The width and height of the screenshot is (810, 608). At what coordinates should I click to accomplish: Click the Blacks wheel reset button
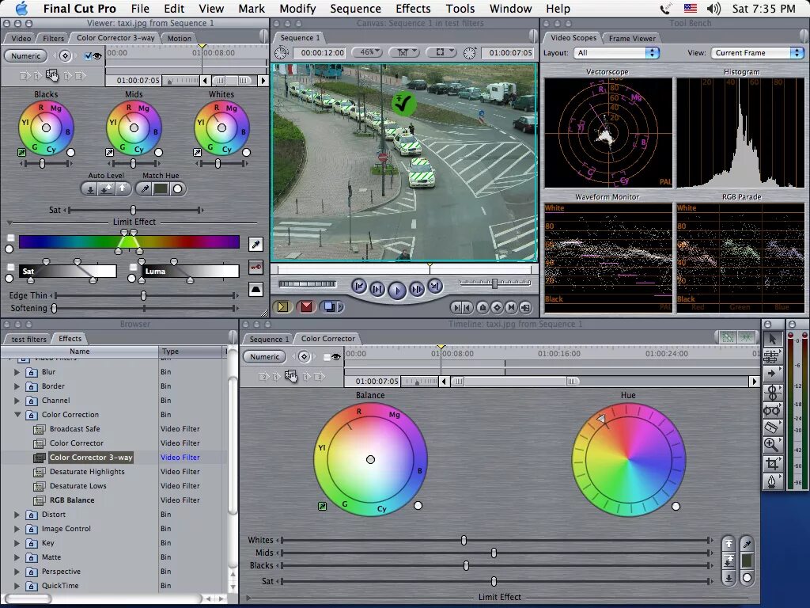point(70,153)
